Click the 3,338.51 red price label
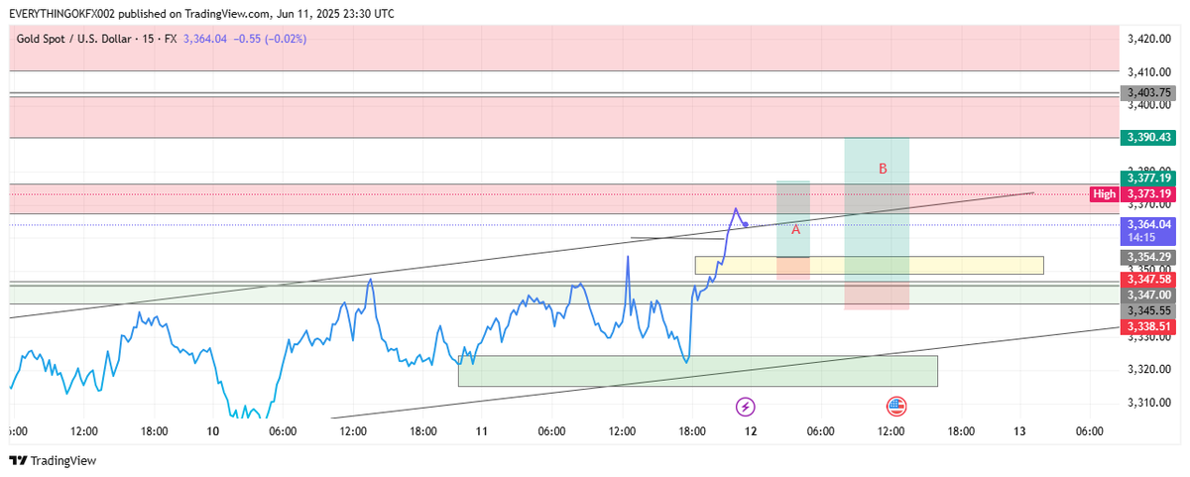Viewport: 1190px width, 477px height. [x=1147, y=326]
